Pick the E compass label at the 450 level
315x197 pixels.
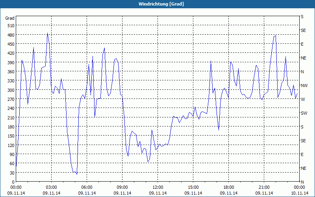point(302,44)
